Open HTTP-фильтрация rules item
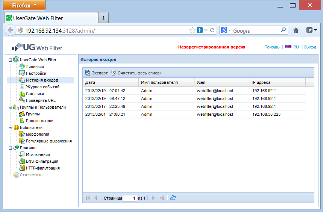This screenshot has height=212, width=323. pyautogui.click(x=43, y=168)
